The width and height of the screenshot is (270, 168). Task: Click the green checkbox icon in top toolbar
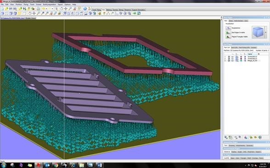(79, 9)
